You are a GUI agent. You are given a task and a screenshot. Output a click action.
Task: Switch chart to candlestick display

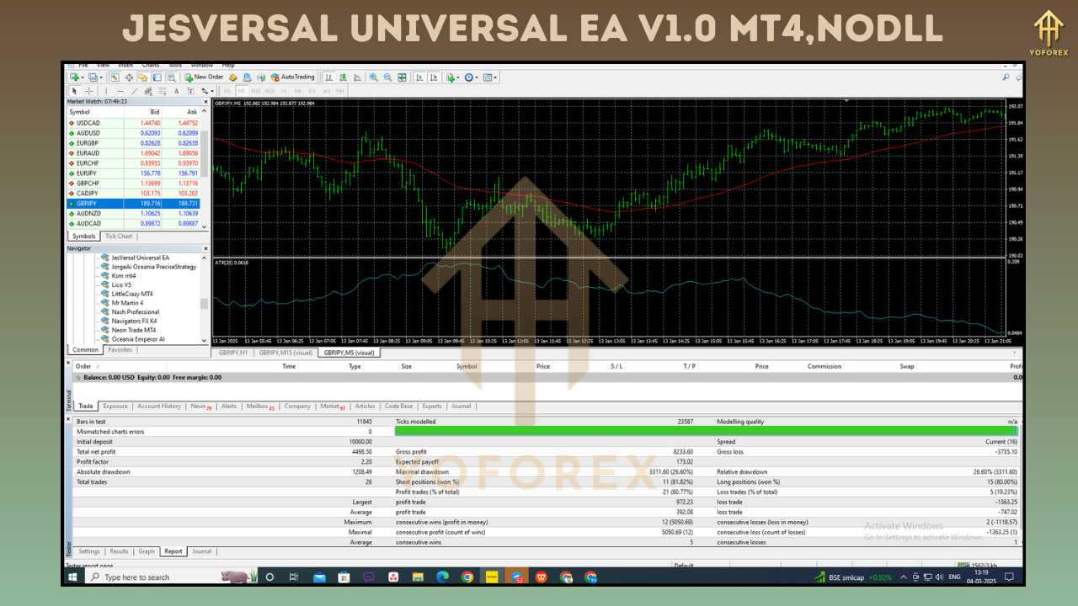click(342, 77)
